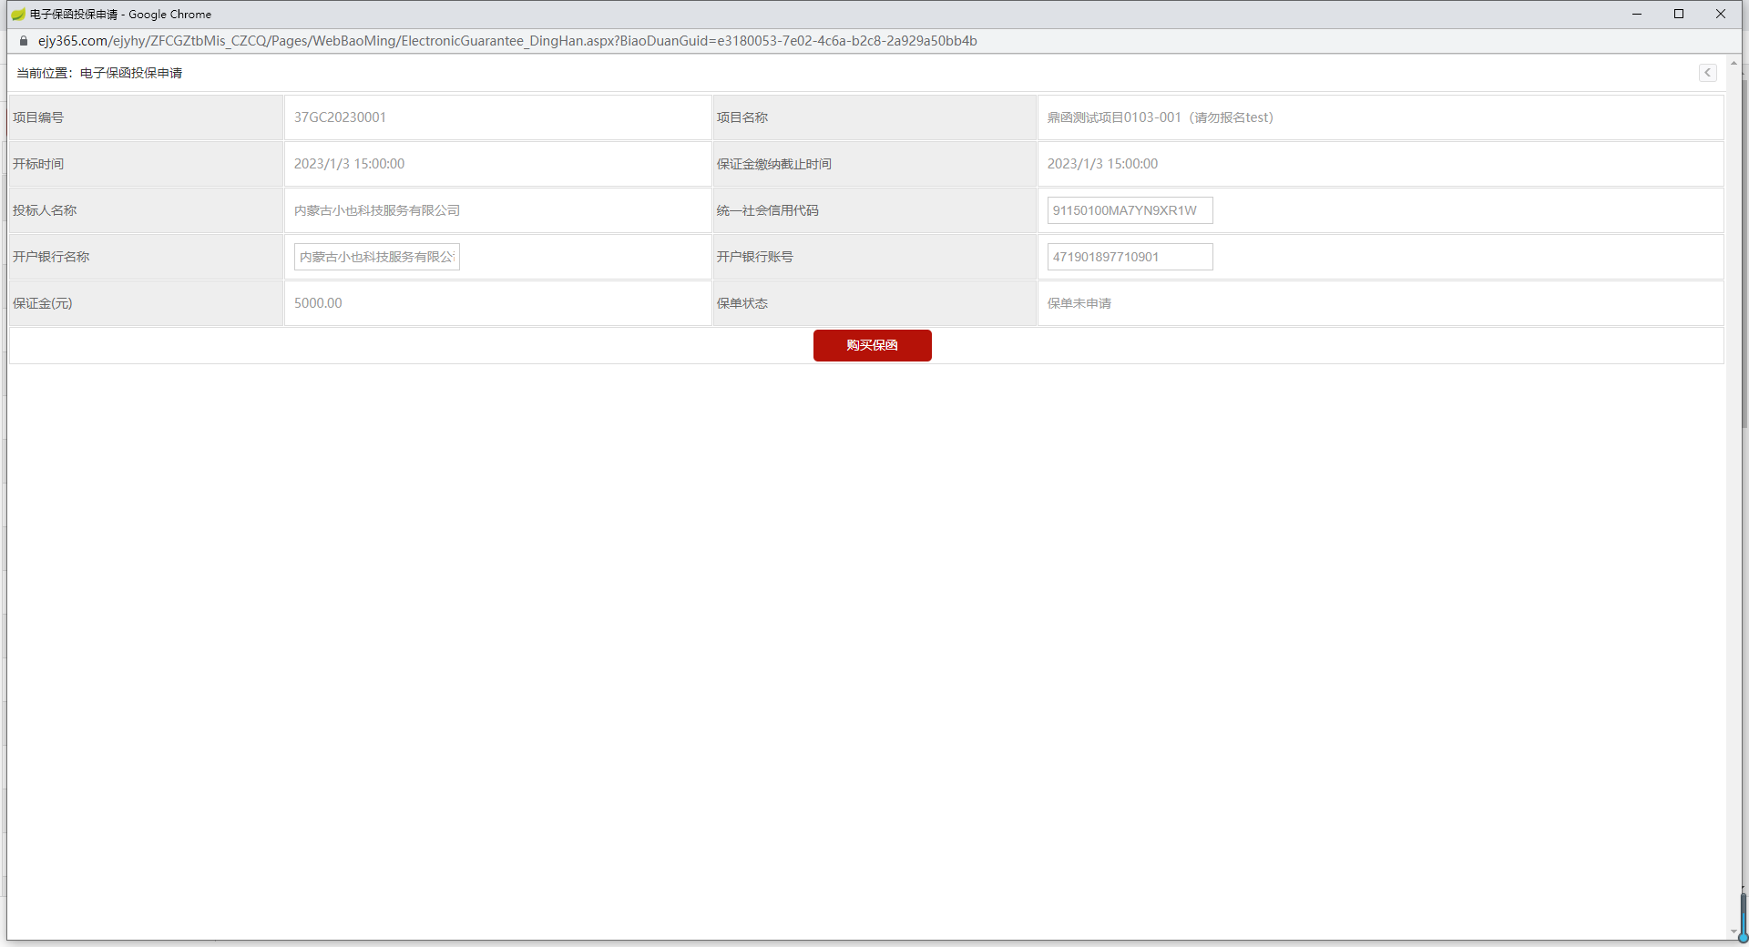This screenshot has height=947, width=1749.
Task: Maximize the Chrome window
Action: 1679,14
